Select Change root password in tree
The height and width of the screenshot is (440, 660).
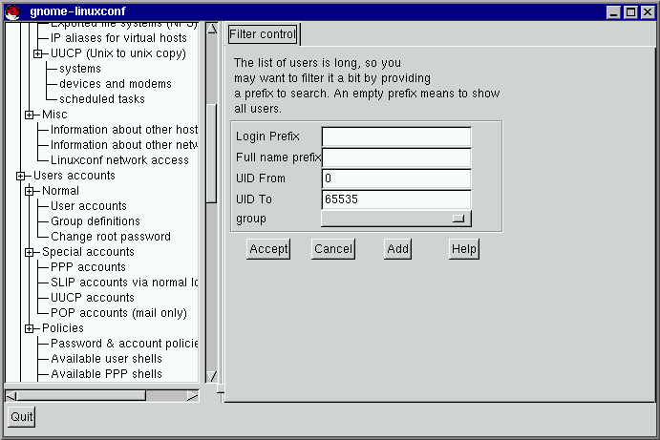point(111,237)
